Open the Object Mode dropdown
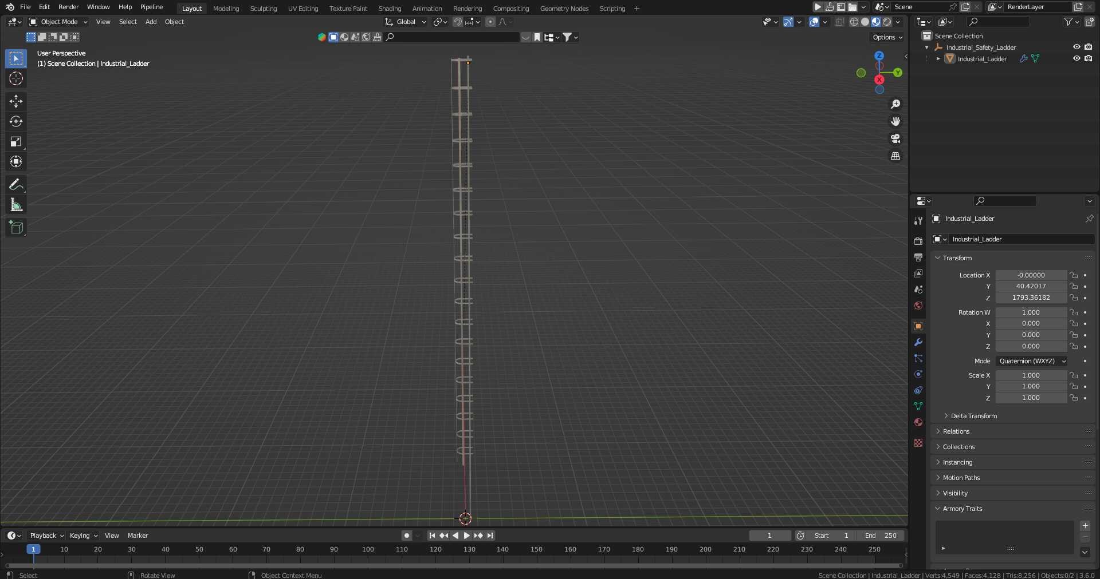The width and height of the screenshot is (1100, 579). [x=58, y=22]
